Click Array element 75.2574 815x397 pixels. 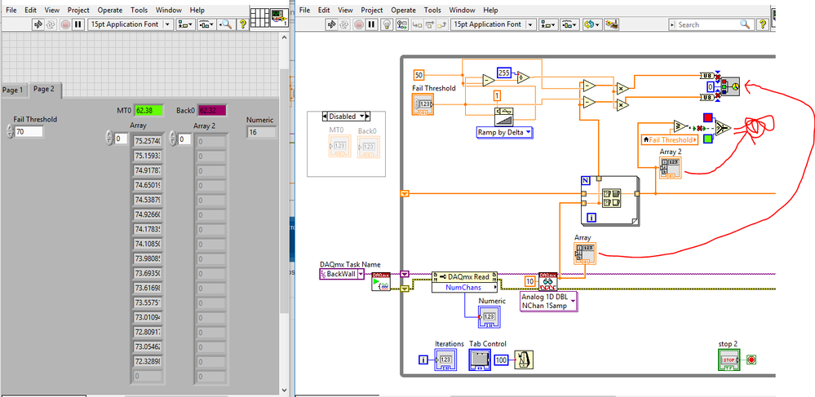147,141
